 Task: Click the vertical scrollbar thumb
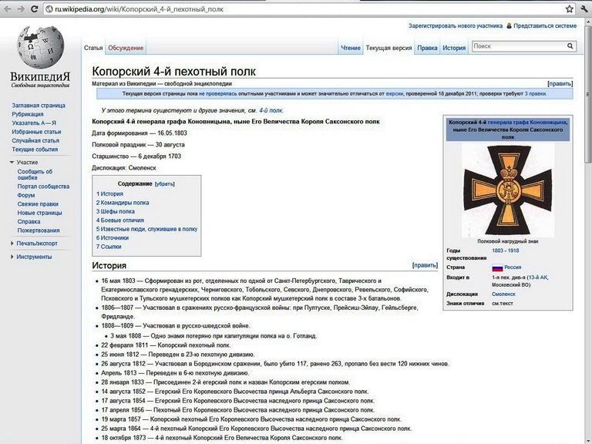(x=588, y=94)
